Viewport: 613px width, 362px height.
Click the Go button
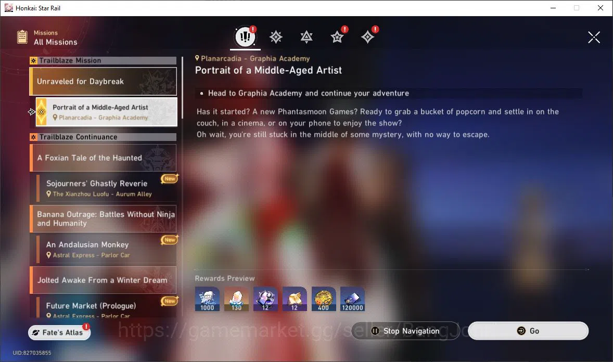(528, 331)
